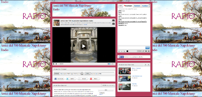This screenshot has height=97, width=202.
Task: Start video with center play button
Action: point(84,46)
